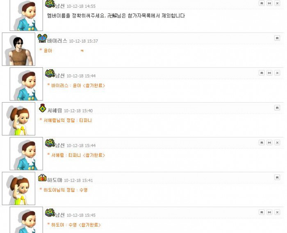This screenshot has height=233, width=287.
Task: Reply to 바이러스's comment with the R icon
Action: (277, 38)
